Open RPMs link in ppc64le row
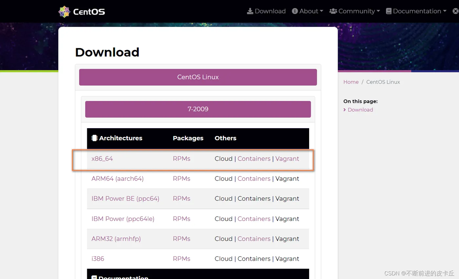Image resolution: width=459 pixels, height=279 pixels. click(x=182, y=219)
